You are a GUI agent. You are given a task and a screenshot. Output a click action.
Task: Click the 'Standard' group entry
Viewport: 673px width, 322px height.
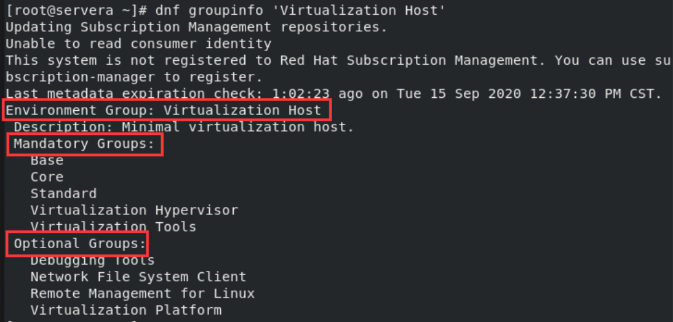pos(63,193)
